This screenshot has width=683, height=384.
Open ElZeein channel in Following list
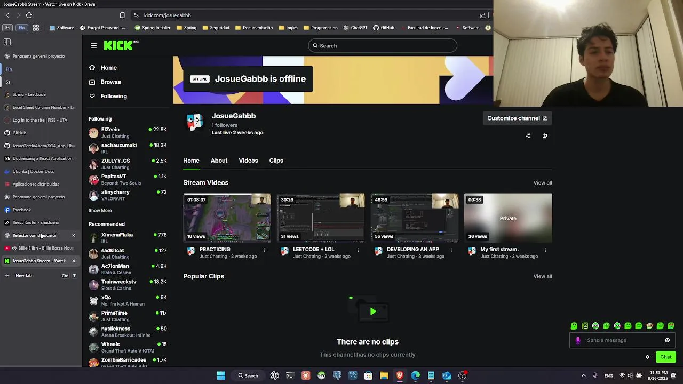(128, 132)
